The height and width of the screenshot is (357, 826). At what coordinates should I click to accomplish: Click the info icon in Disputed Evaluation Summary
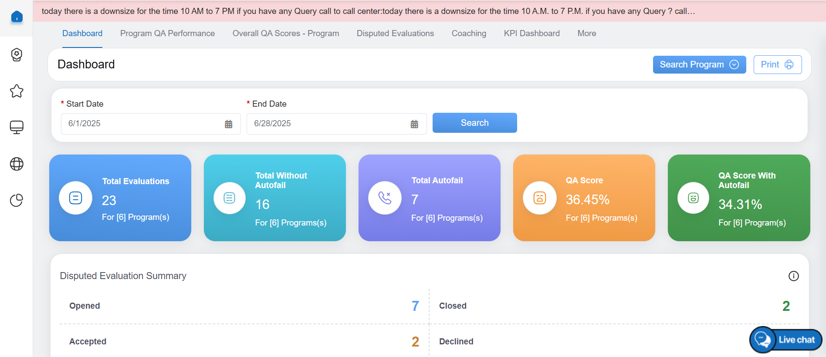[x=793, y=276]
